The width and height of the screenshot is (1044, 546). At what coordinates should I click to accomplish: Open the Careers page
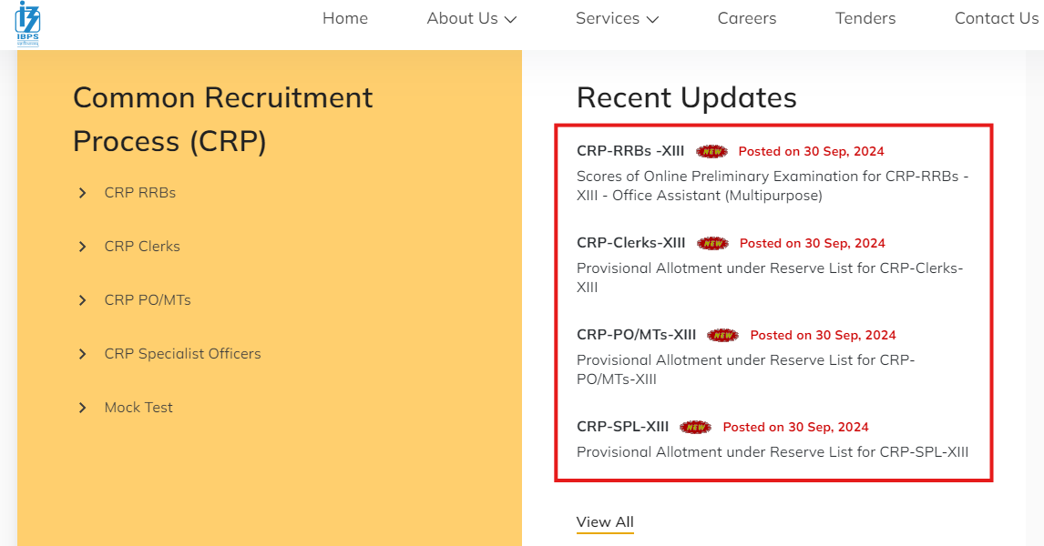click(x=746, y=17)
